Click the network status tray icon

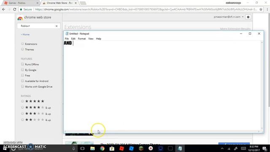point(229,149)
